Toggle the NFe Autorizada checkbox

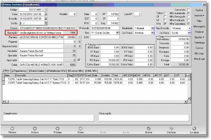click(x=189, y=13)
